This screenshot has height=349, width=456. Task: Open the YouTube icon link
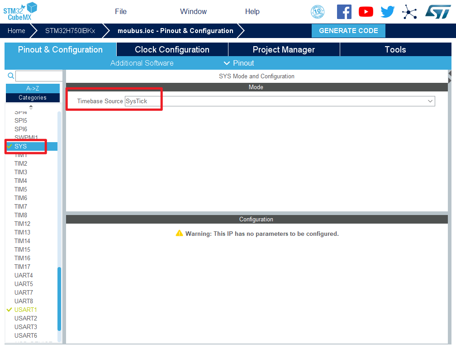click(x=366, y=12)
